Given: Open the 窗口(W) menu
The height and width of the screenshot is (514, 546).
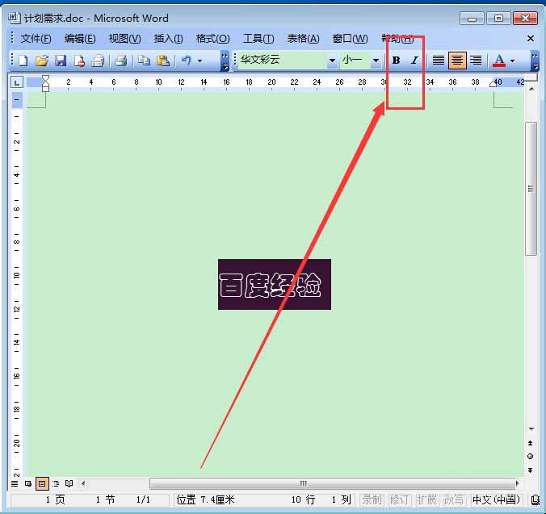Looking at the screenshot, I should click(350, 38).
